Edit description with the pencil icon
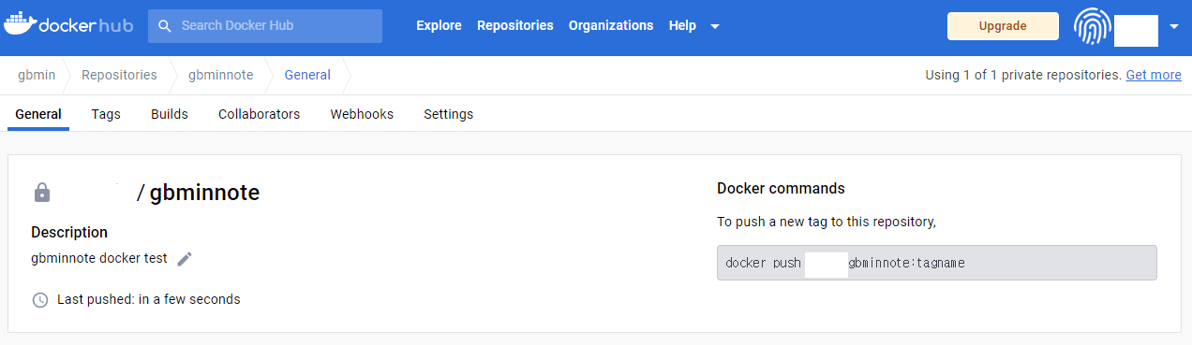Image resolution: width=1192 pixels, height=345 pixels. point(185,259)
